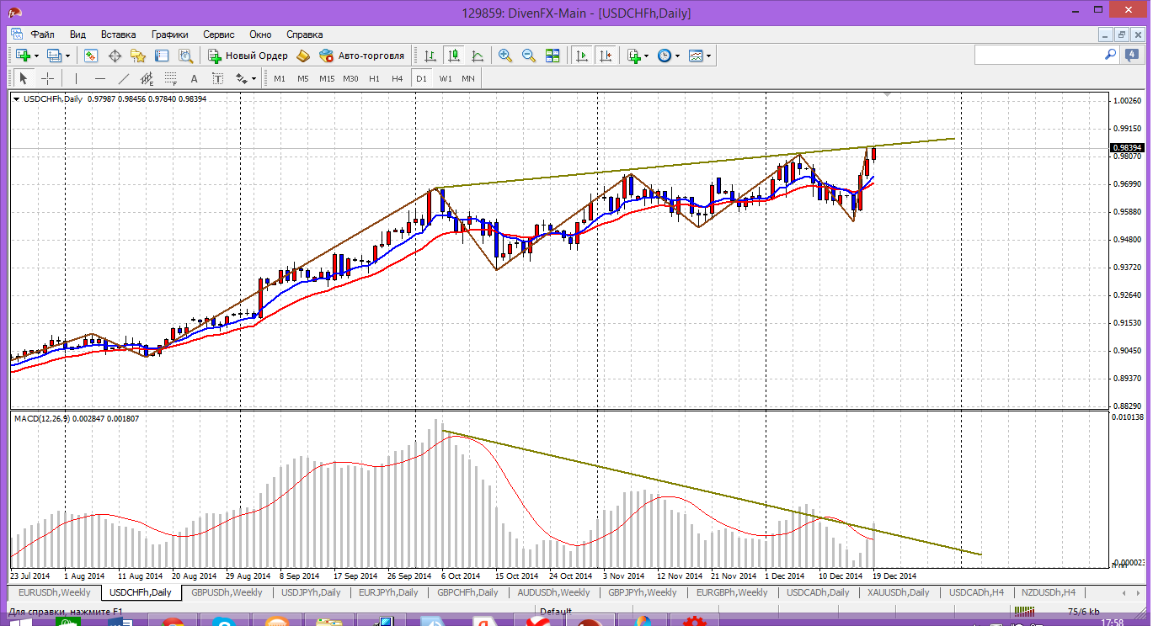Screen dimensions: 1153x626
Task: Tile chart windows with the grid icon
Action: pos(552,56)
